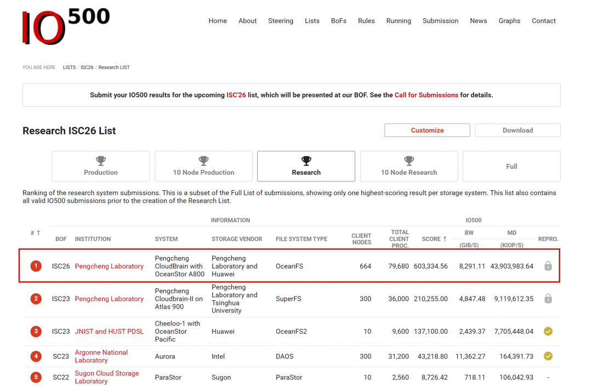The height and width of the screenshot is (387, 592).
Task: Switch to the 10 Node Research tab
Action: click(409, 166)
